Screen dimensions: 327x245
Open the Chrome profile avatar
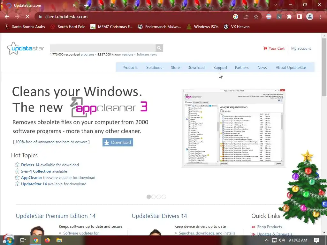[x=310, y=17]
